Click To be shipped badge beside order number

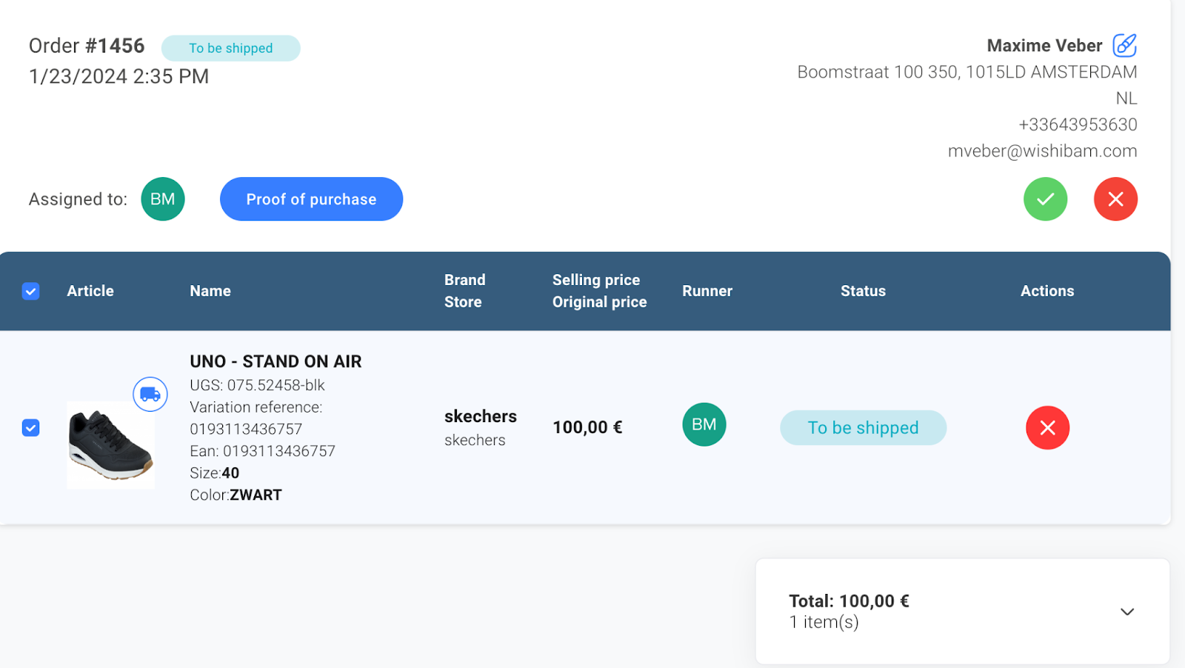click(x=231, y=48)
